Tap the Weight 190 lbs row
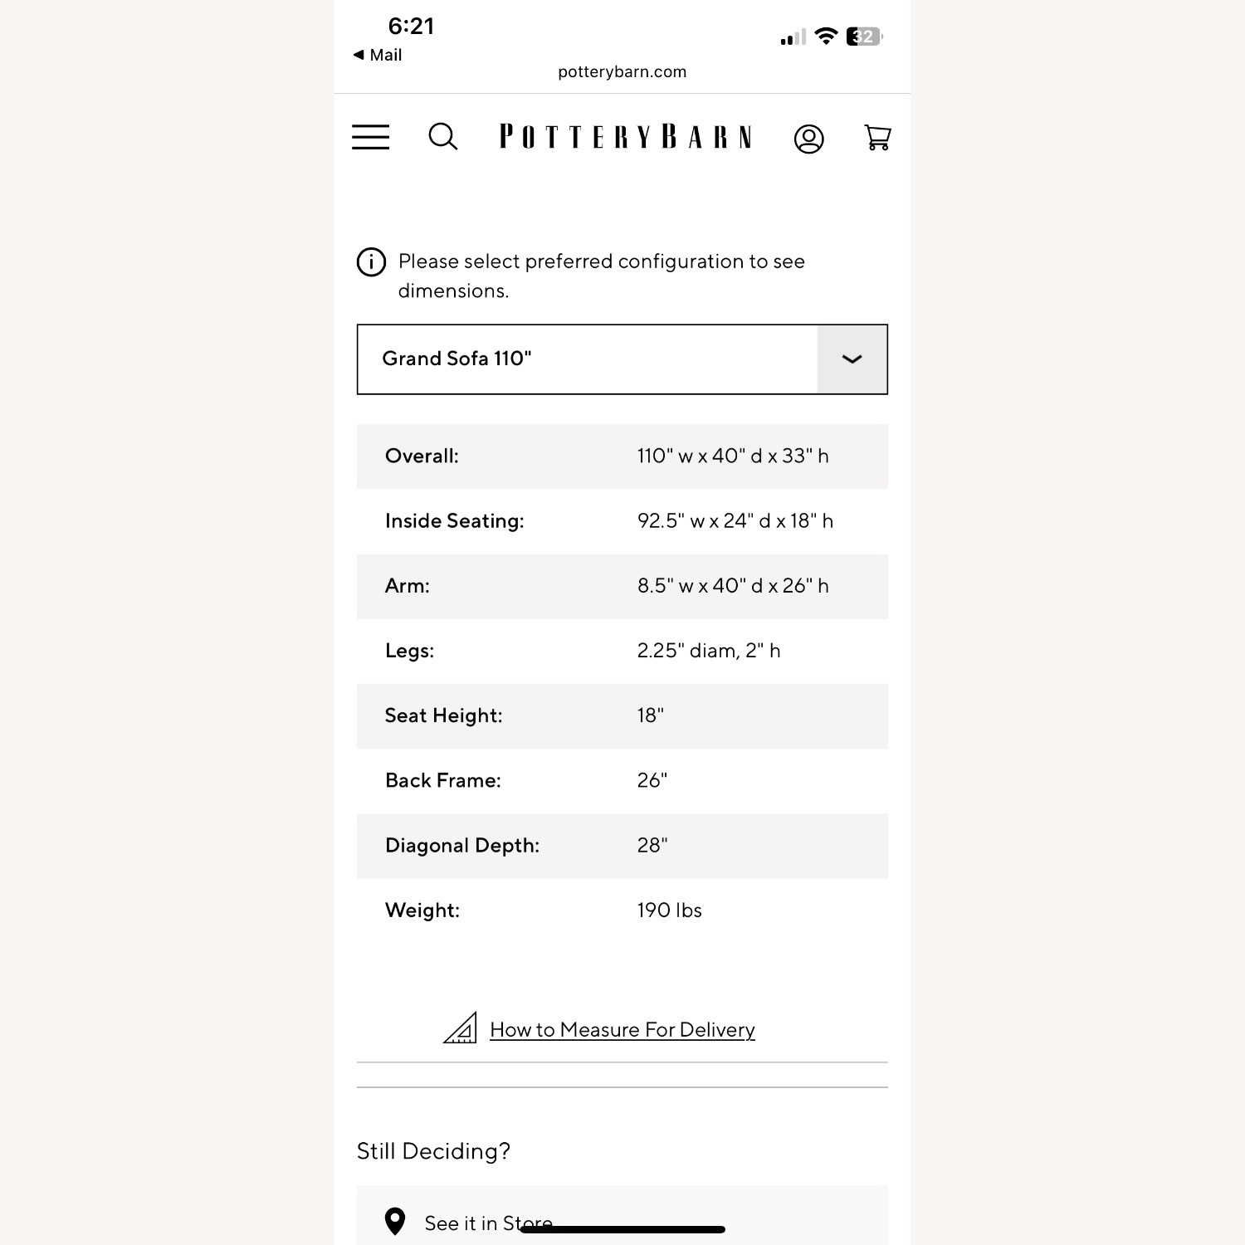Image resolution: width=1245 pixels, height=1245 pixels. (622, 911)
